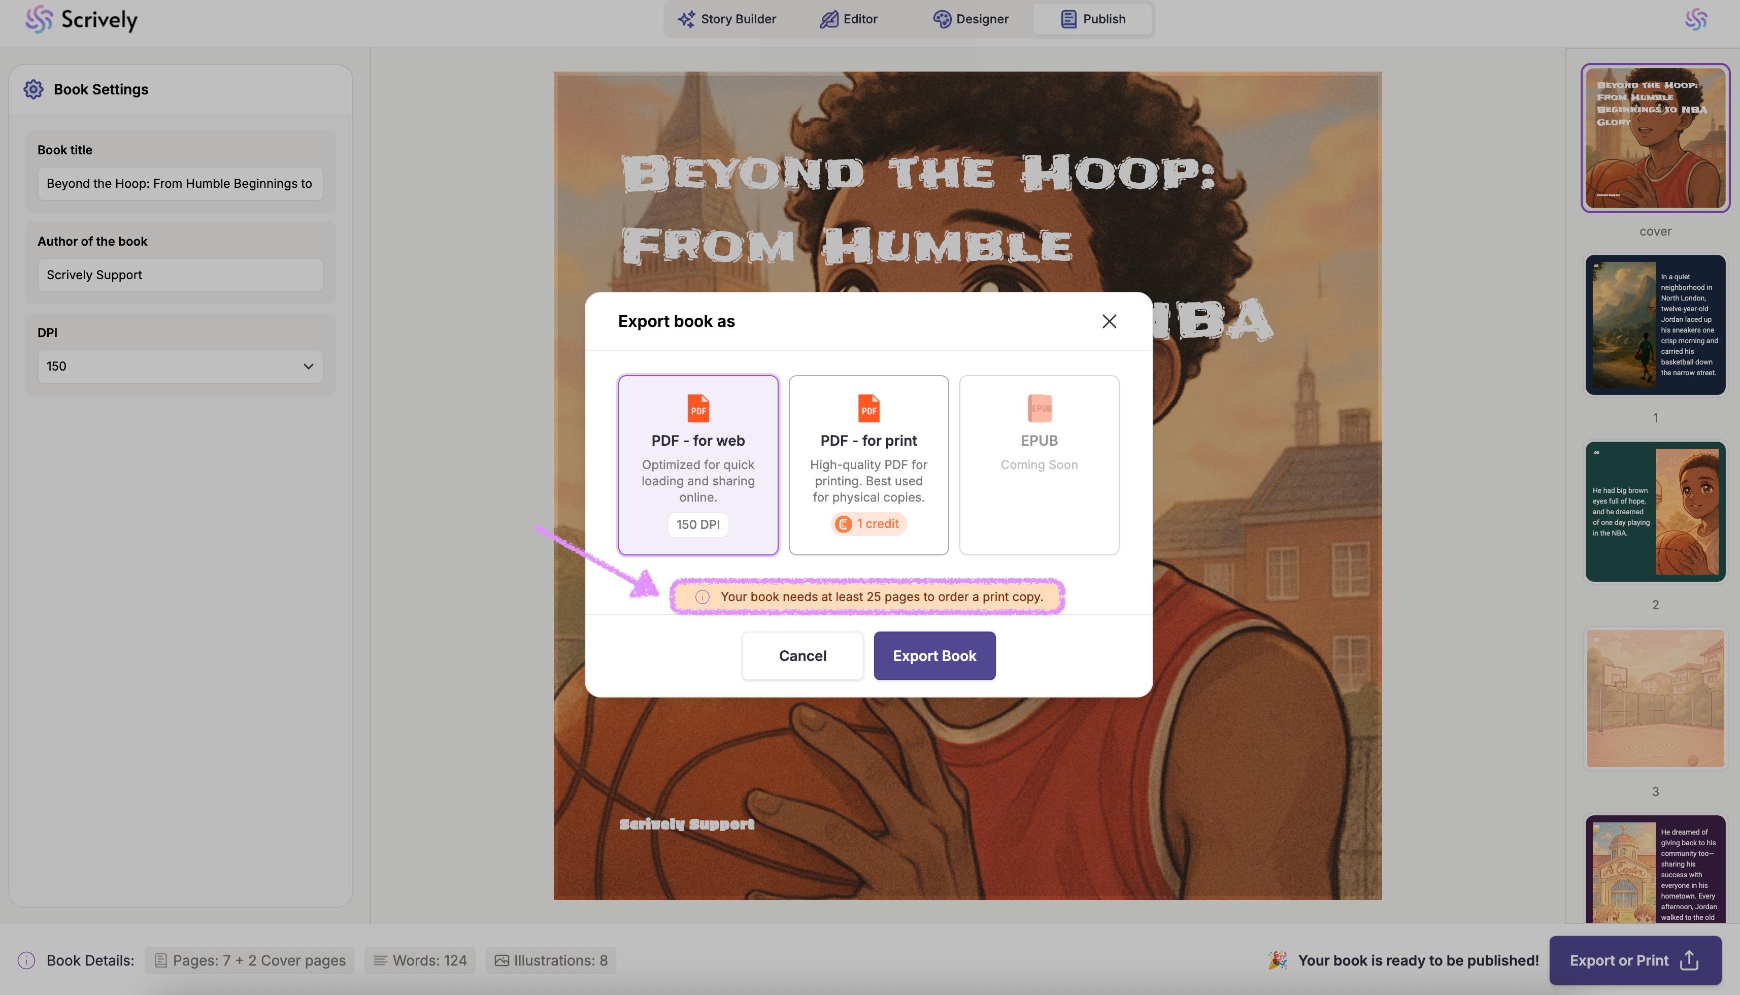
Task: Click the Book Details info icon
Action: coord(26,960)
